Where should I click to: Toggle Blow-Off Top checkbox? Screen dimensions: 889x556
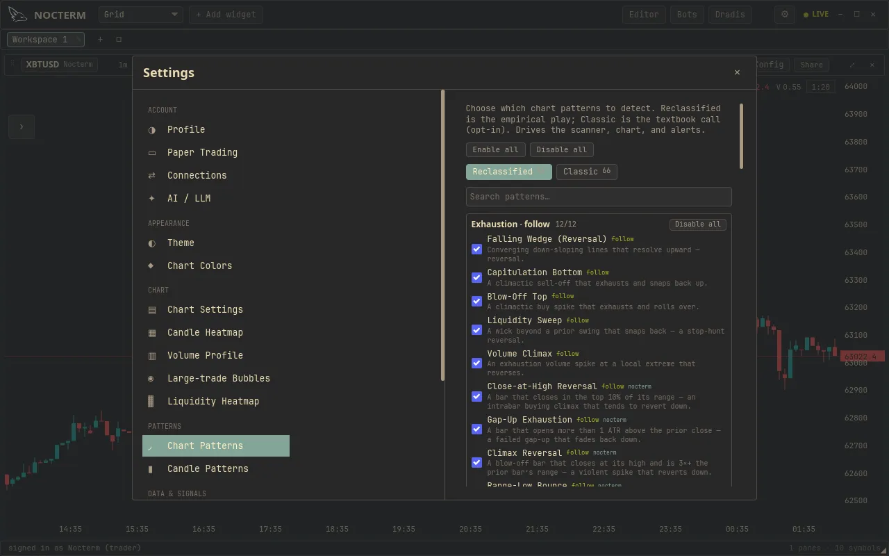pos(476,301)
